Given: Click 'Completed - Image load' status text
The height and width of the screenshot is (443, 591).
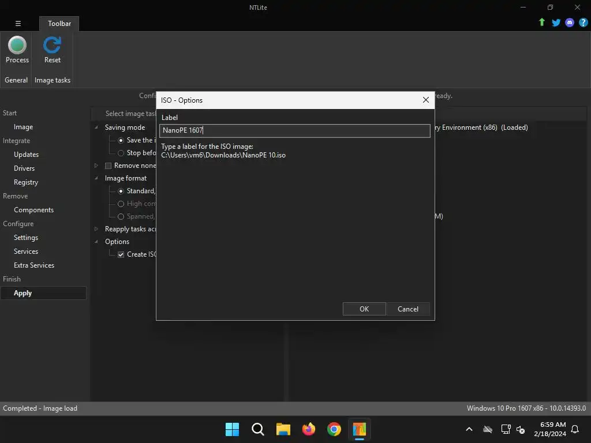Looking at the screenshot, I should [x=40, y=408].
